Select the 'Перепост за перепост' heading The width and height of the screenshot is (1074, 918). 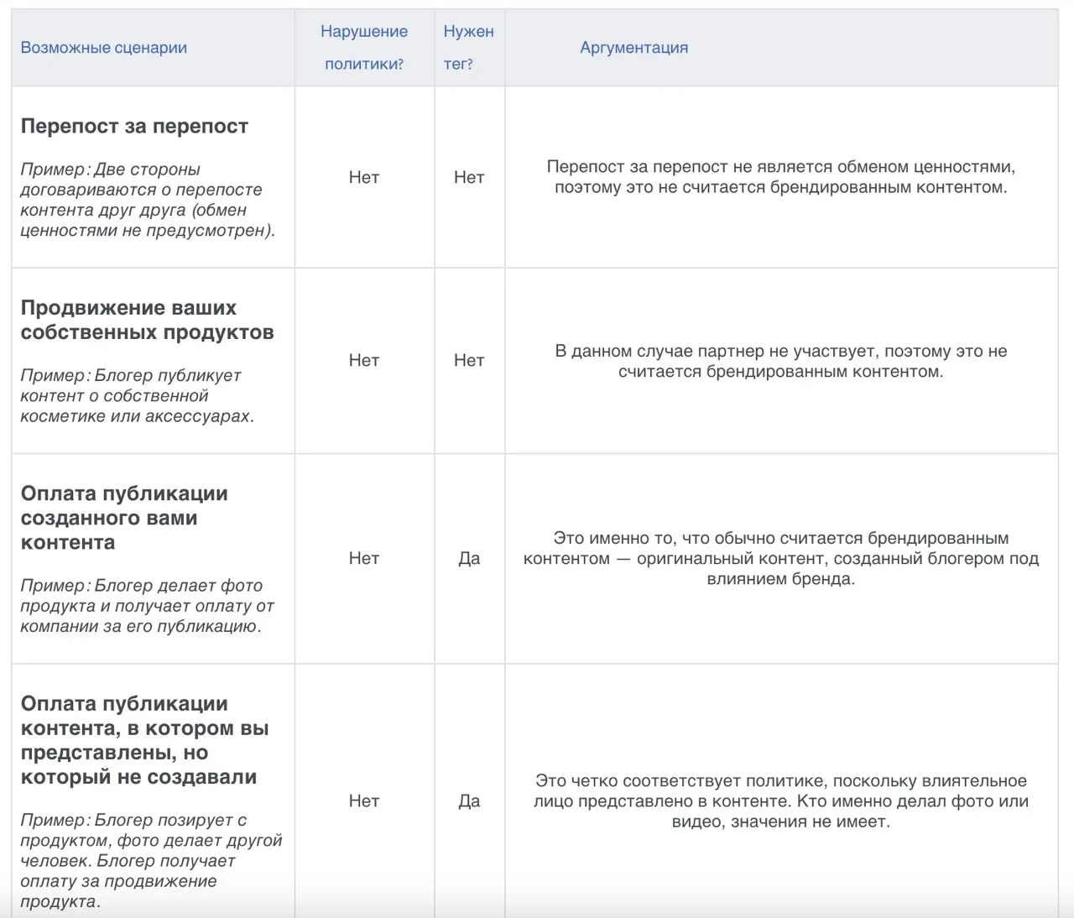pyautogui.click(x=134, y=126)
